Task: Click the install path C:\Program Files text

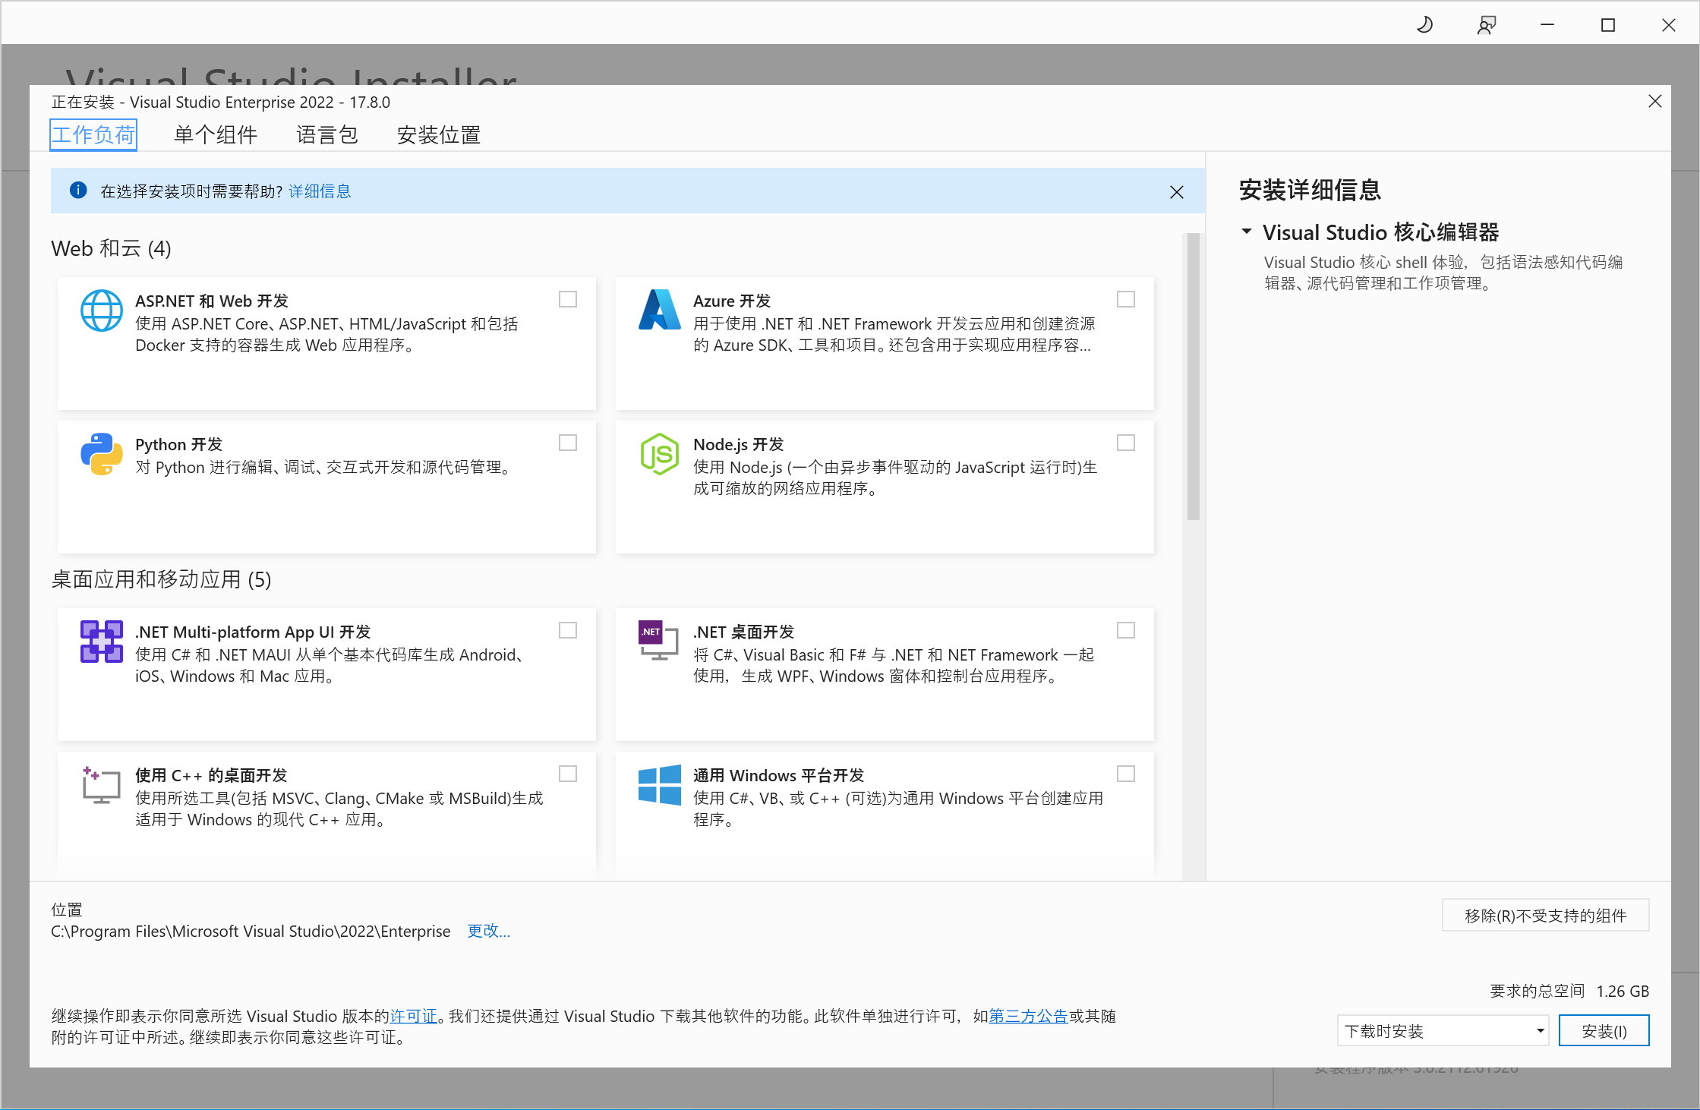Action: pos(251,931)
